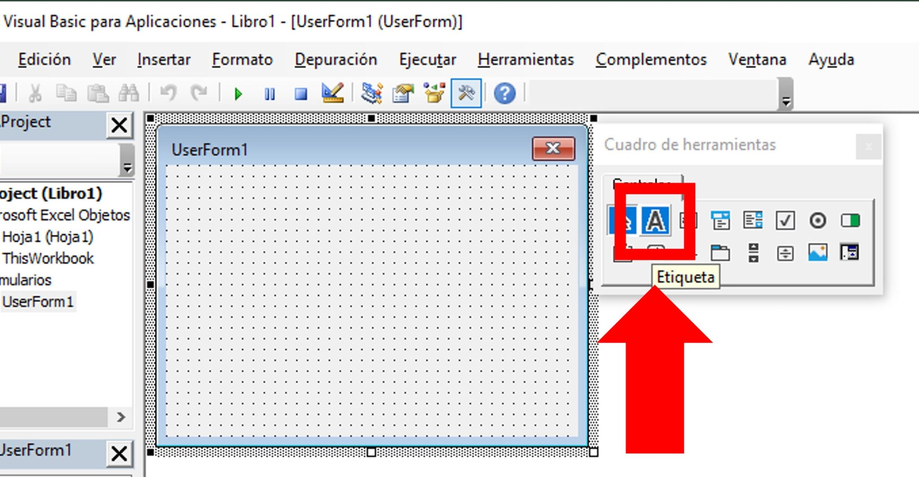Select the ToggleButton control
Screen dimensions: 919x477
pyautogui.click(x=850, y=220)
